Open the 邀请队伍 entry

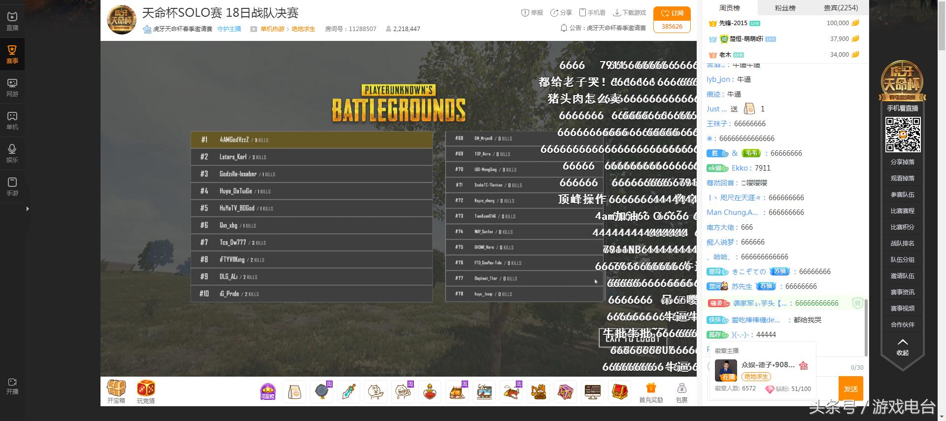click(903, 276)
